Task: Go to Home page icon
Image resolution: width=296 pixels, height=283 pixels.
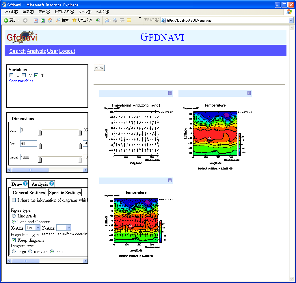Action: tap(50, 20)
